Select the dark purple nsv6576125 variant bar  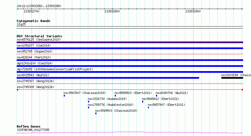click(x=130, y=42)
